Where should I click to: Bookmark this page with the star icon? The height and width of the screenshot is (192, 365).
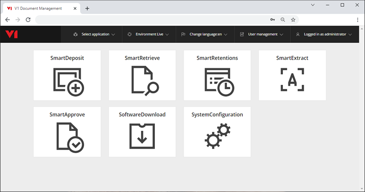coord(293,20)
